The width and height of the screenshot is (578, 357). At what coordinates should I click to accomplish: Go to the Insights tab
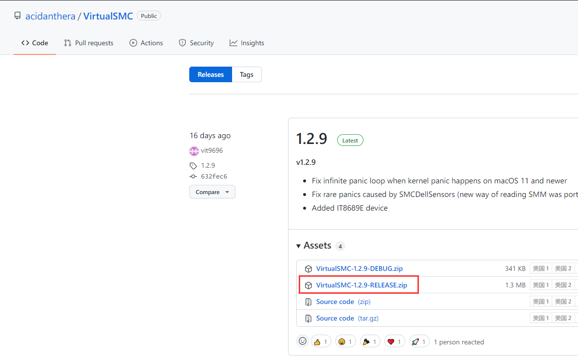tap(247, 43)
